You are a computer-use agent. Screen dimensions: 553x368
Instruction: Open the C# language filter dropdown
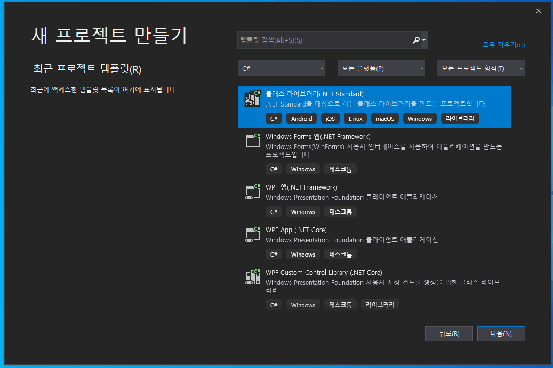282,68
